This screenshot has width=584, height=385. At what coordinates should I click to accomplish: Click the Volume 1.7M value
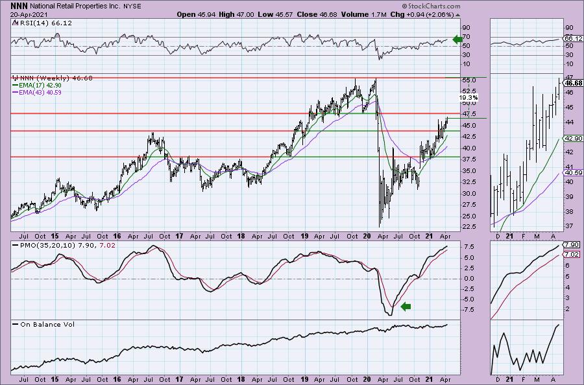(363, 14)
